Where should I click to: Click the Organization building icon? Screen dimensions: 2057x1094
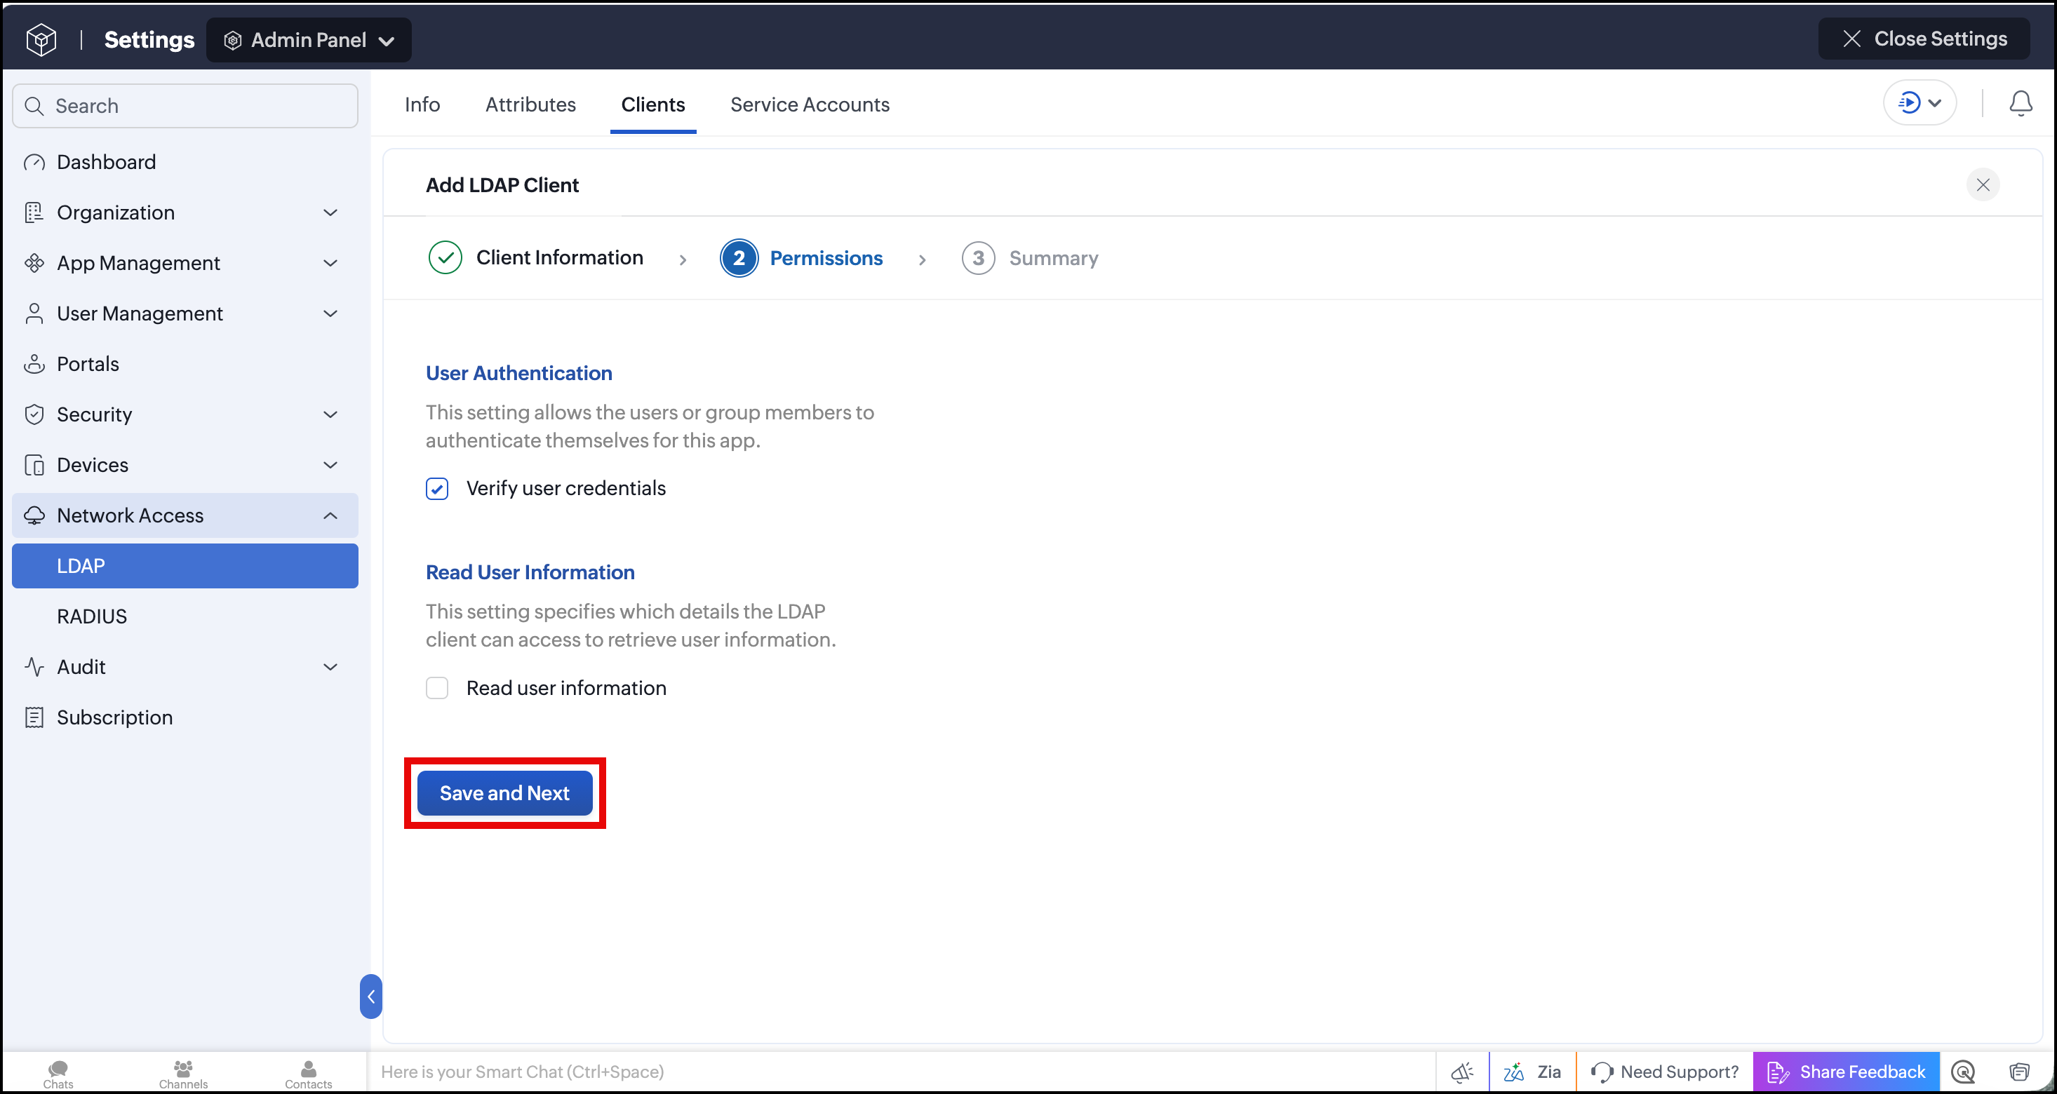click(34, 212)
